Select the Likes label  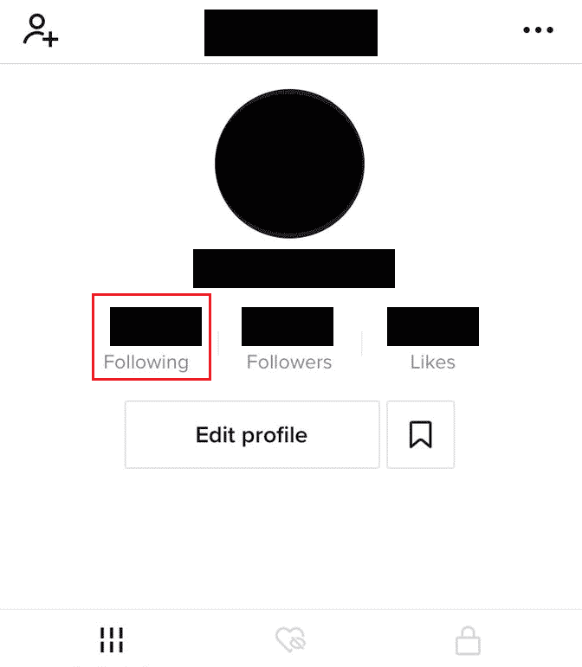[x=432, y=362]
